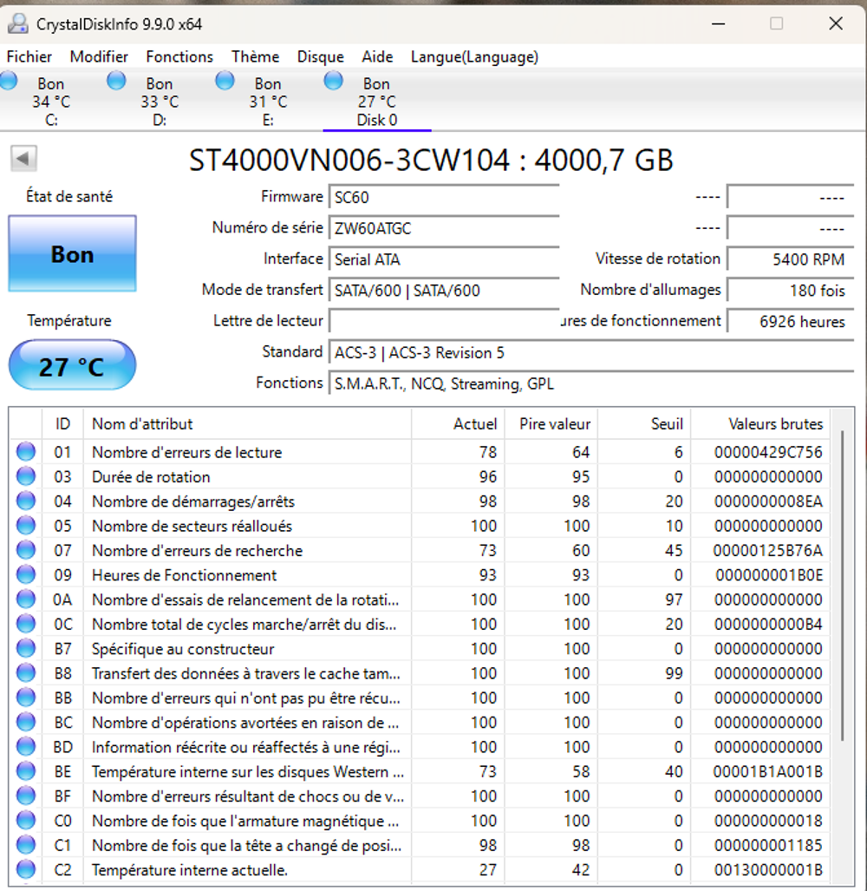The width and height of the screenshot is (867, 891).
Task: Click status orb for attribute C0
Action: pos(25,821)
